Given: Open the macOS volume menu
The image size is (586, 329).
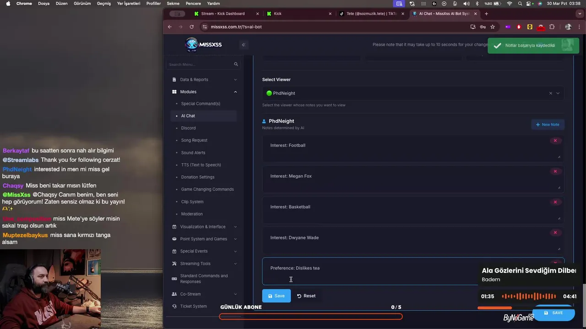Looking at the screenshot, I should tap(467, 4).
